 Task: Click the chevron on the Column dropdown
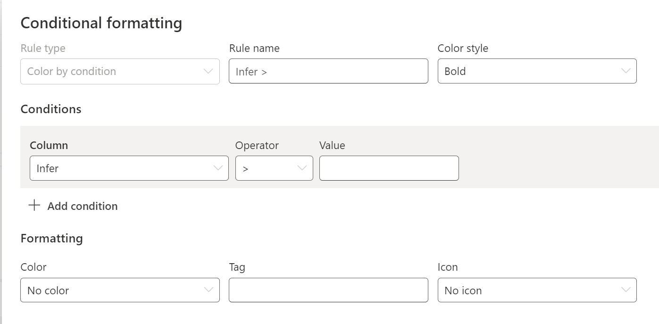coord(217,168)
